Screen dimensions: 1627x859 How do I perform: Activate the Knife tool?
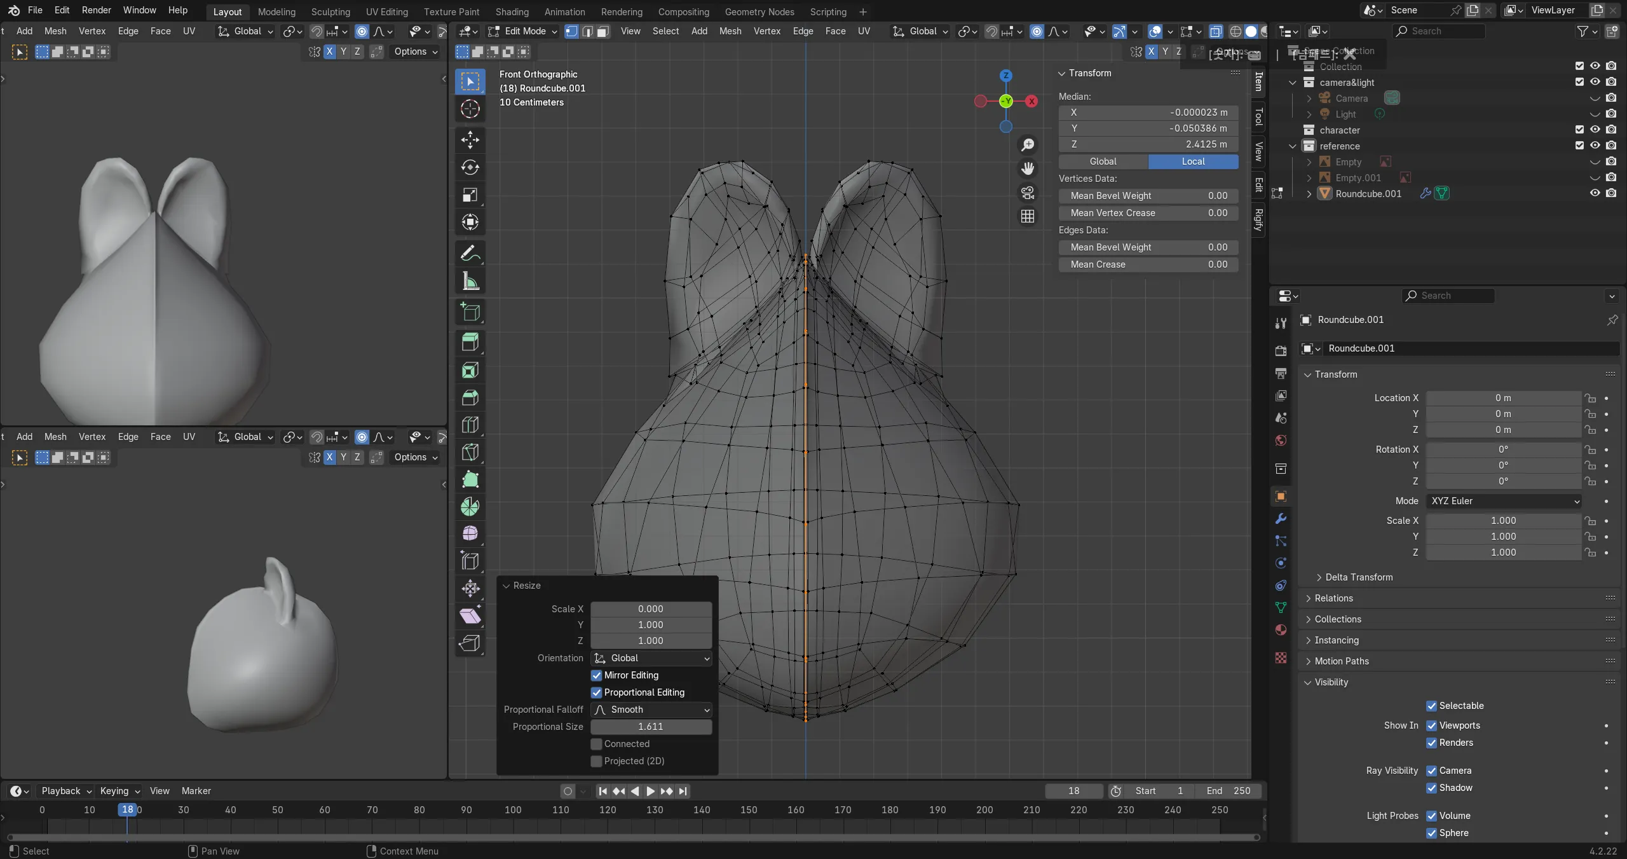470,452
